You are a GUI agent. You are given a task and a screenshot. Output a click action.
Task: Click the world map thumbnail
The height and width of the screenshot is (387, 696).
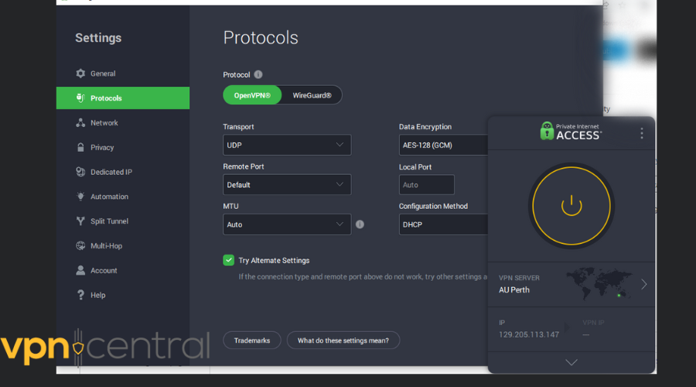(x=599, y=283)
